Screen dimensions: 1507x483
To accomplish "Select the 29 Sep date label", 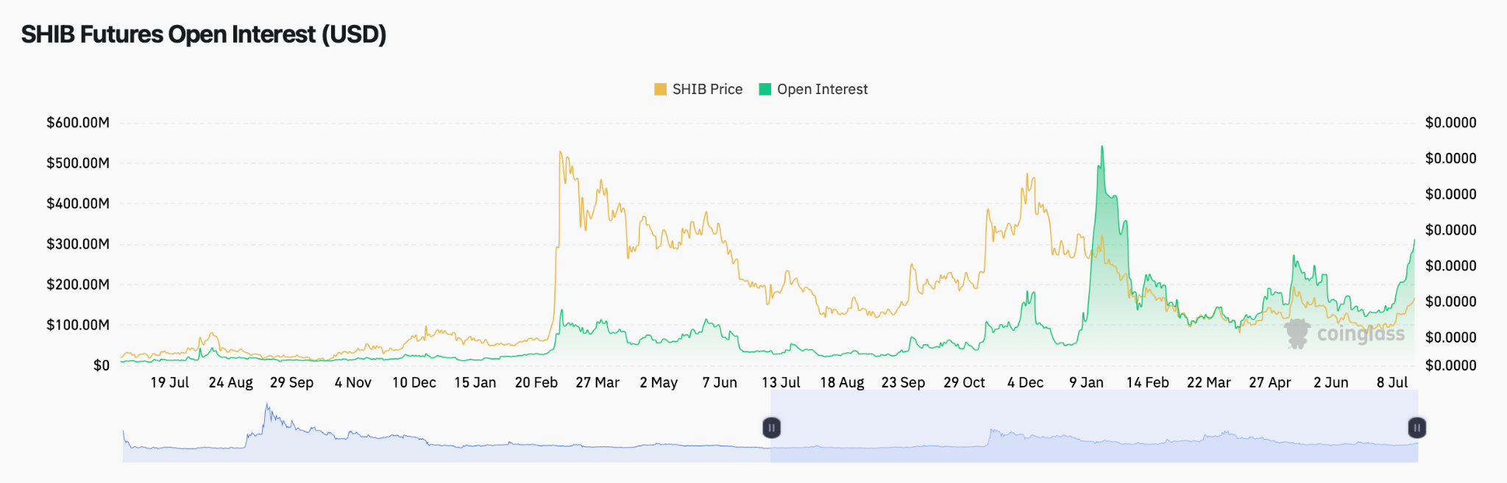I will click(292, 382).
